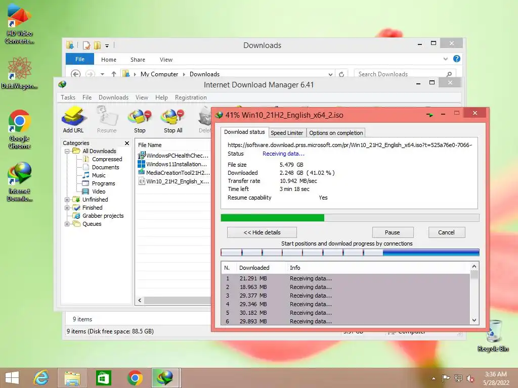Image resolution: width=518 pixels, height=388 pixels.
Task: Click the Stop All toolbar icon
Action: [x=173, y=121]
